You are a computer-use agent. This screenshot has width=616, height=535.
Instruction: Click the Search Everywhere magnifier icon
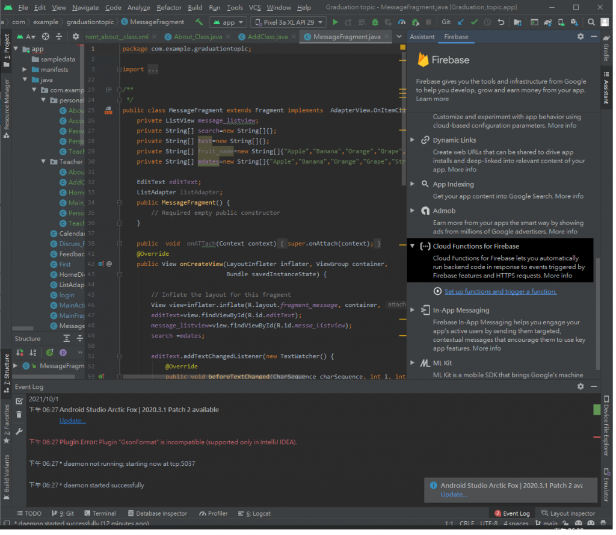pos(591,22)
